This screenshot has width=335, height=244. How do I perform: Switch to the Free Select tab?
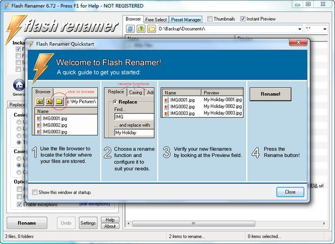pos(156,20)
